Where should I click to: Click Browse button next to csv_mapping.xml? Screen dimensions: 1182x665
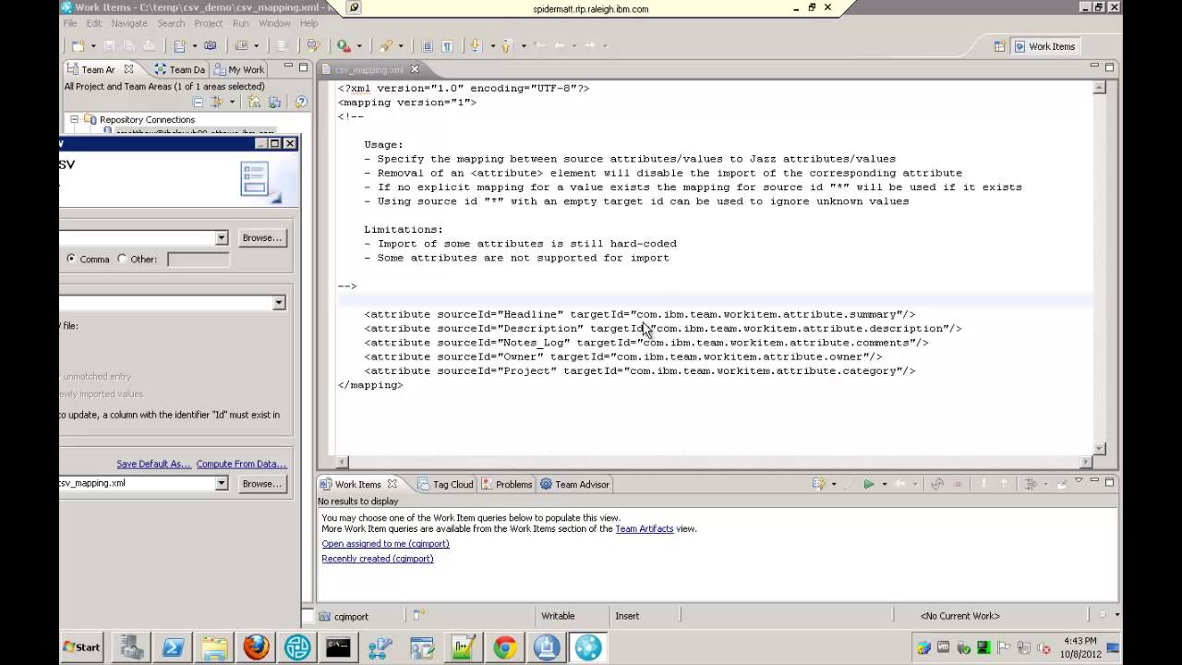(262, 483)
